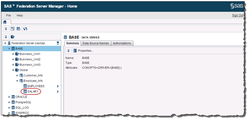This screenshot has height=118, width=249.
Task: Open the File menu
Action: point(8,16)
